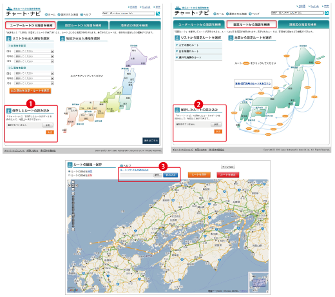335x297 pixels.
Task: Open the first departure port dropdown
Action: tap(34, 51)
